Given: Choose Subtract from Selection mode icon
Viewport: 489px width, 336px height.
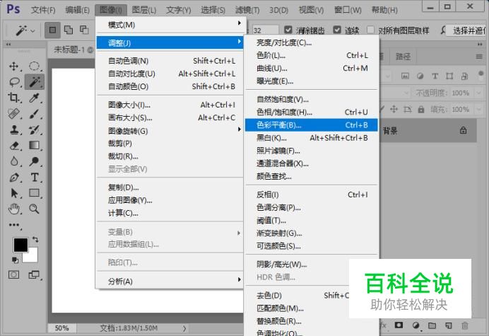Looking at the screenshot, I should (x=84, y=30).
